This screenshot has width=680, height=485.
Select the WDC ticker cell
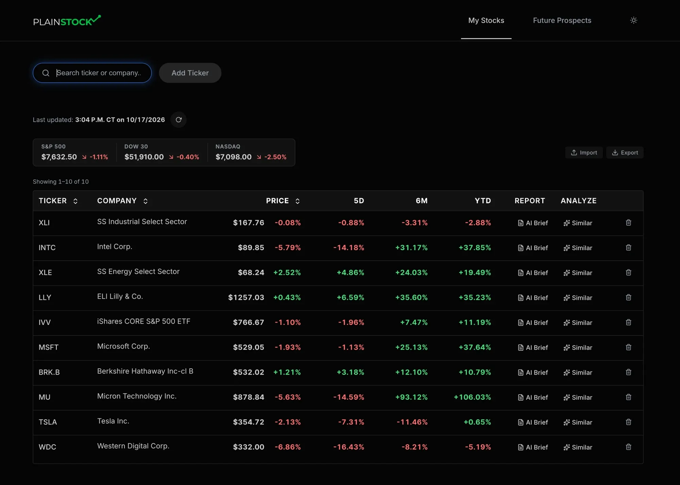[x=47, y=447]
